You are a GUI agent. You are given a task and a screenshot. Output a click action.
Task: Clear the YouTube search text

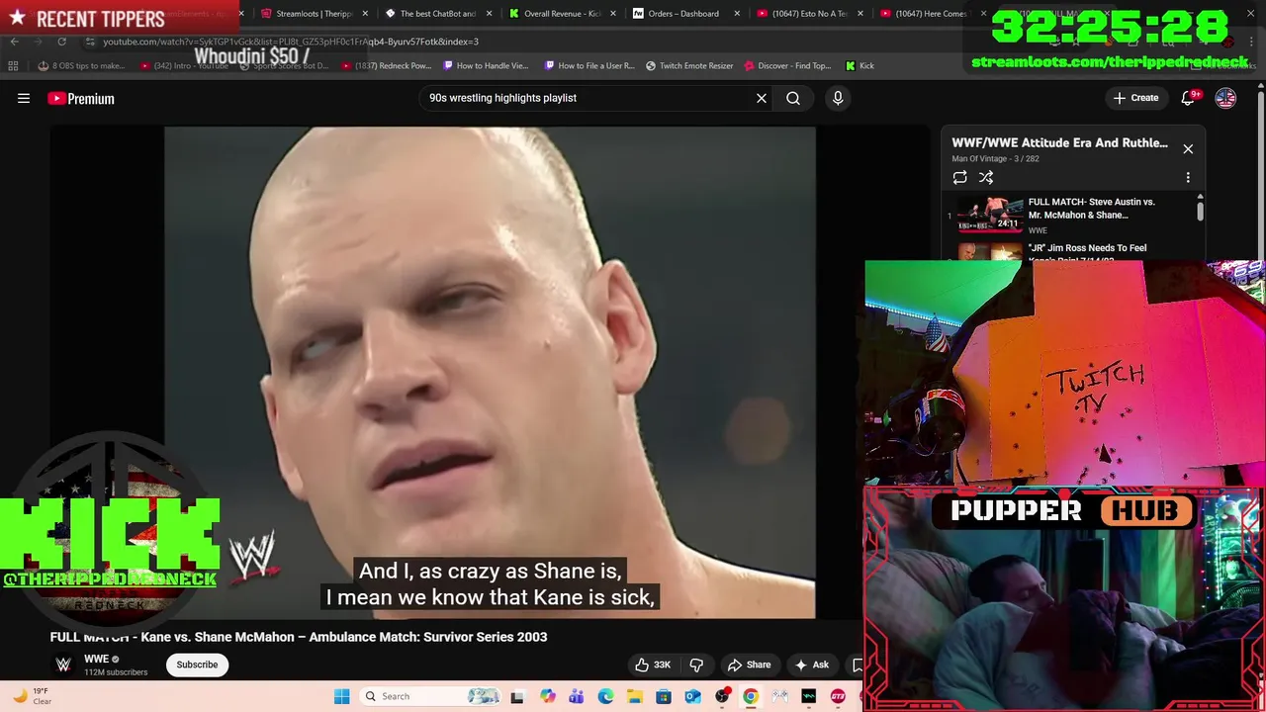pyautogui.click(x=762, y=98)
